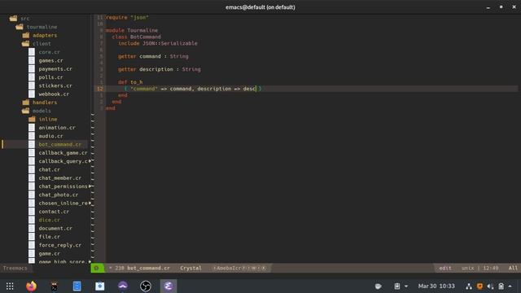
Task: Click 'getter command : String' line
Action: [x=153, y=56]
